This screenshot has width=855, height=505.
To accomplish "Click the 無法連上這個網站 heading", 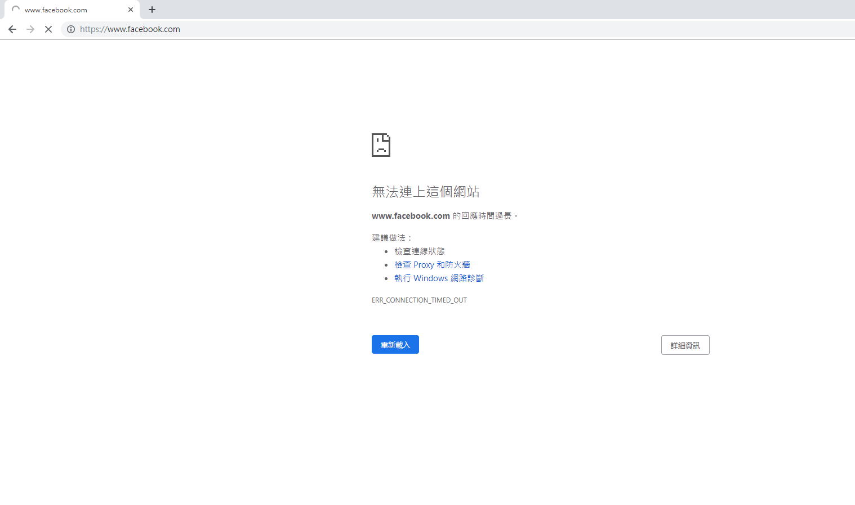I will (x=425, y=192).
